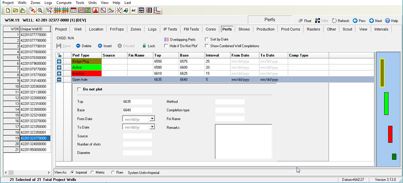Select the Metric view radio button

coord(93,172)
